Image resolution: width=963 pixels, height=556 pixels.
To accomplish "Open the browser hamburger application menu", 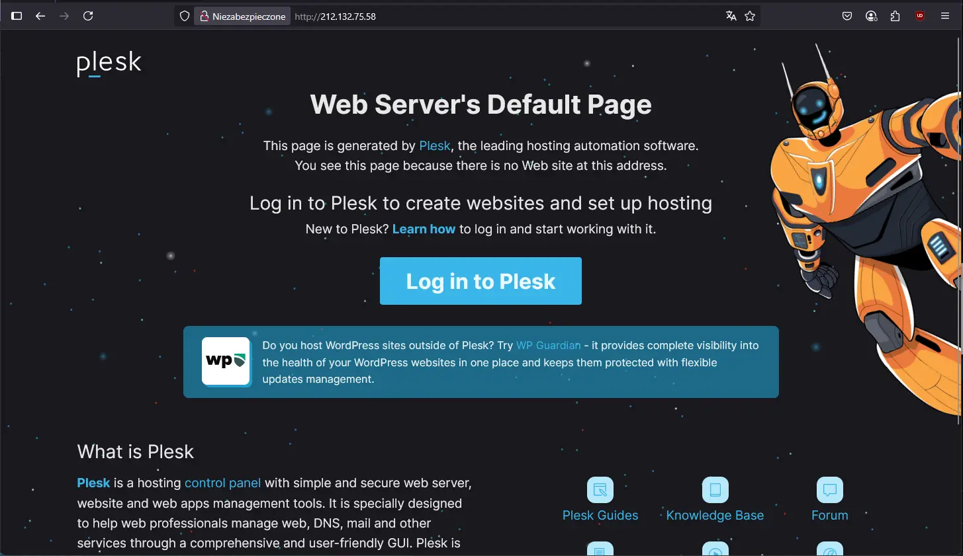I will click(x=945, y=16).
